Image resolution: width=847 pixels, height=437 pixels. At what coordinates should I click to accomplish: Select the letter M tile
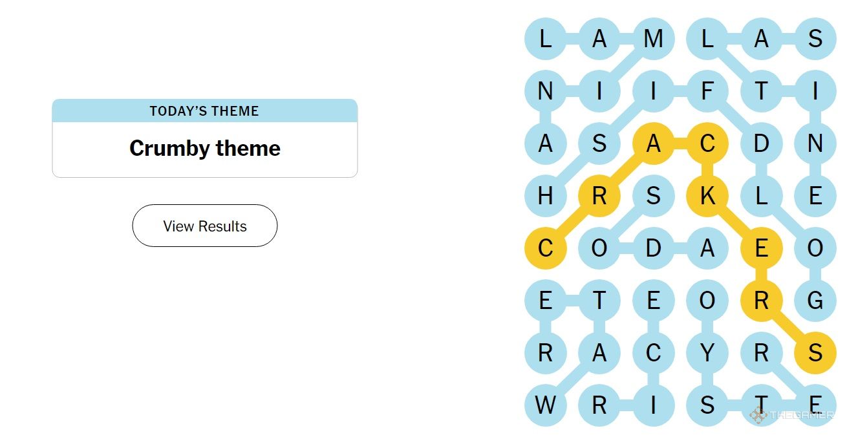pos(654,39)
